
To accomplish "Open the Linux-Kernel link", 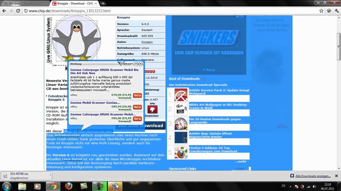I will click(x=72, y=159).
